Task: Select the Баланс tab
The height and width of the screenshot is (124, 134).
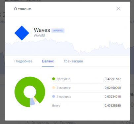Action: click(48, 61)
